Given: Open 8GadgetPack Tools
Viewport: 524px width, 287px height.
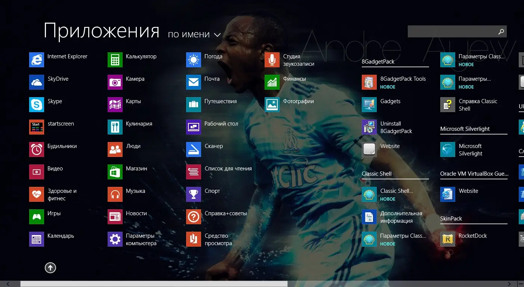Looking at the screenshot, I should coord(394,82).
